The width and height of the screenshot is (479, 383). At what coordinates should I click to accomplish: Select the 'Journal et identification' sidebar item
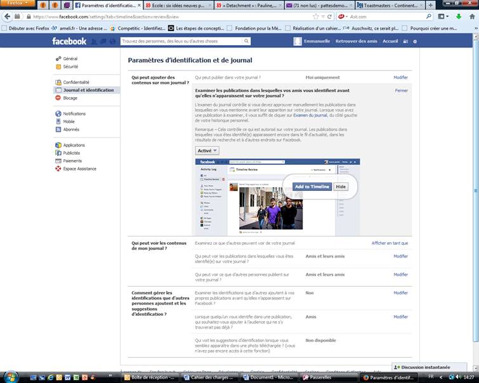pos(87,90)
